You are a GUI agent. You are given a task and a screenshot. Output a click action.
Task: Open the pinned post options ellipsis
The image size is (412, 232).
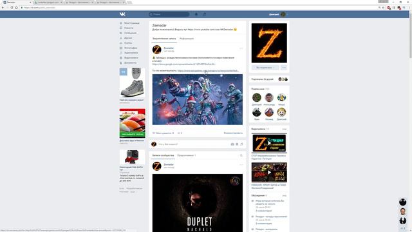(x=241, y=48)
